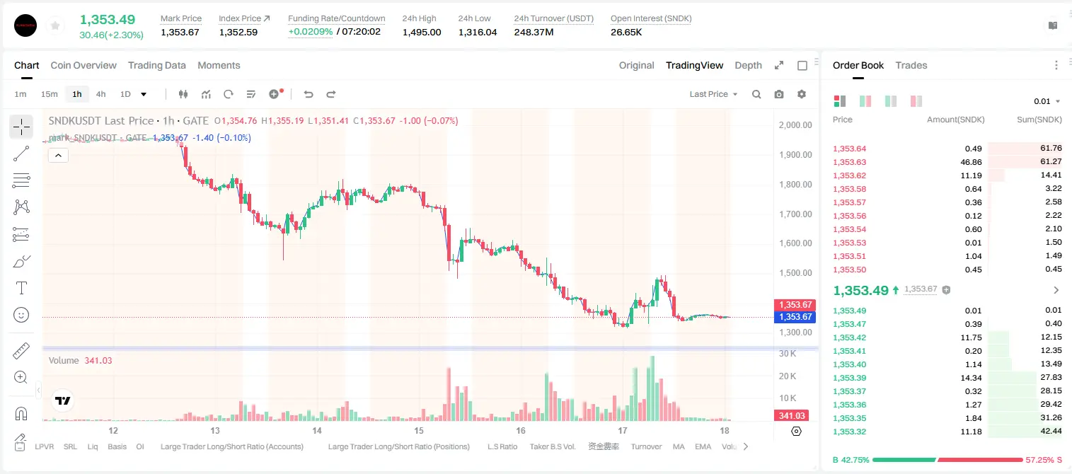Show only buy orders in order book
The height and width of the screenshot is (474, 1072).
[891, 101]
